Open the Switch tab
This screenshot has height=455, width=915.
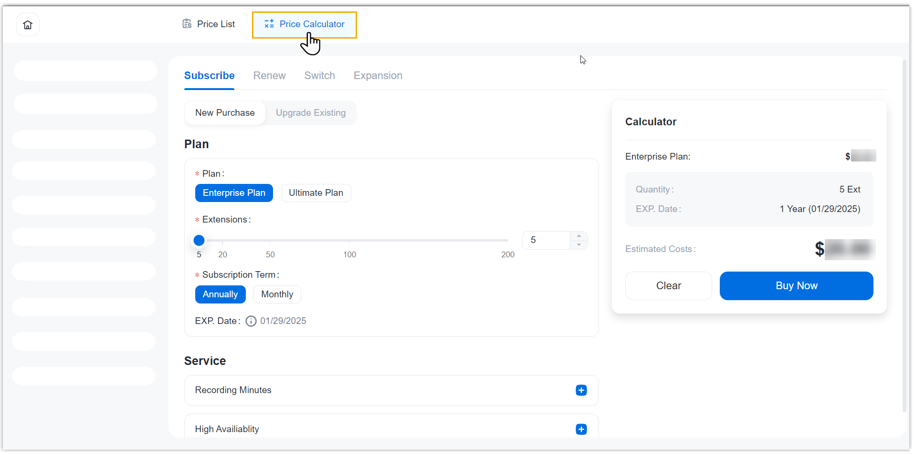pos(319,76)
